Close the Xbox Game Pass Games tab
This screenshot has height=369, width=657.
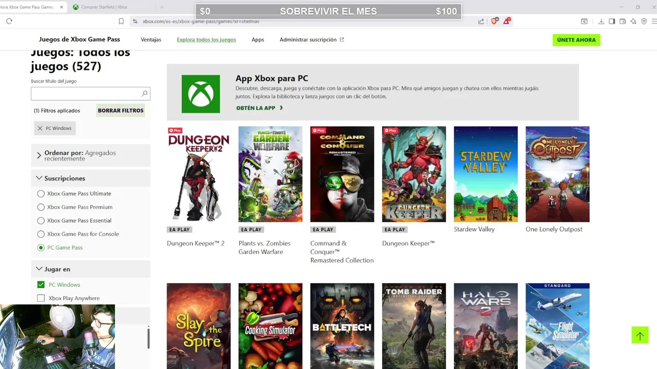click(62, 7)
